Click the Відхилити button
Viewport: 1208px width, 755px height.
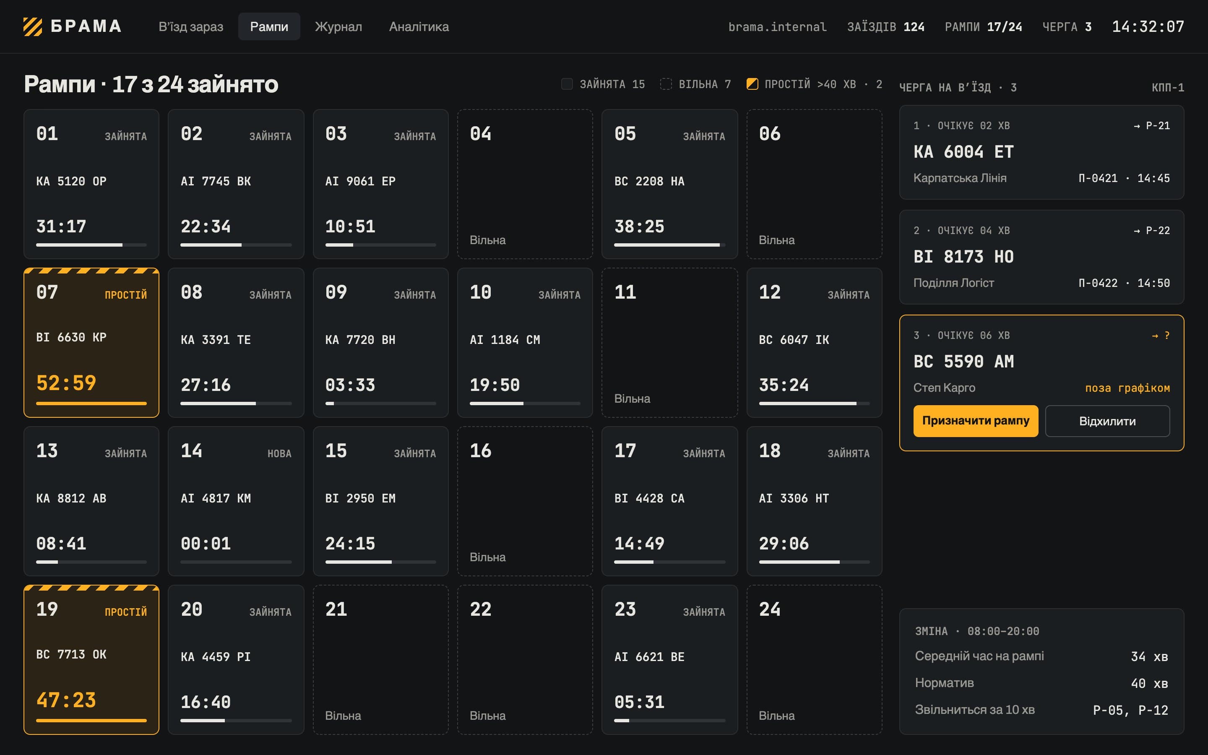(x=1107, y=421)
